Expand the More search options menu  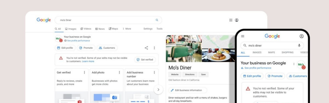point(127,29)
